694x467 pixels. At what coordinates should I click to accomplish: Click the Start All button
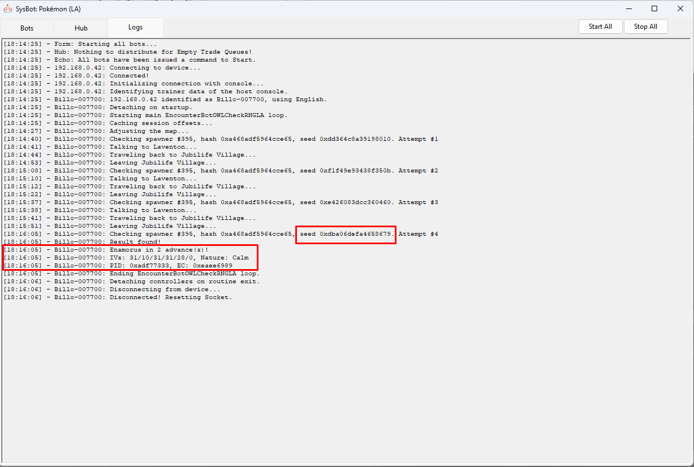[600, 26]
